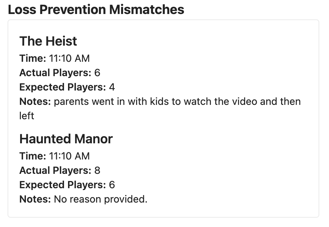
Task: Click Haunted Manor 11:10 AM time value
Action: [x=69, y=156]
